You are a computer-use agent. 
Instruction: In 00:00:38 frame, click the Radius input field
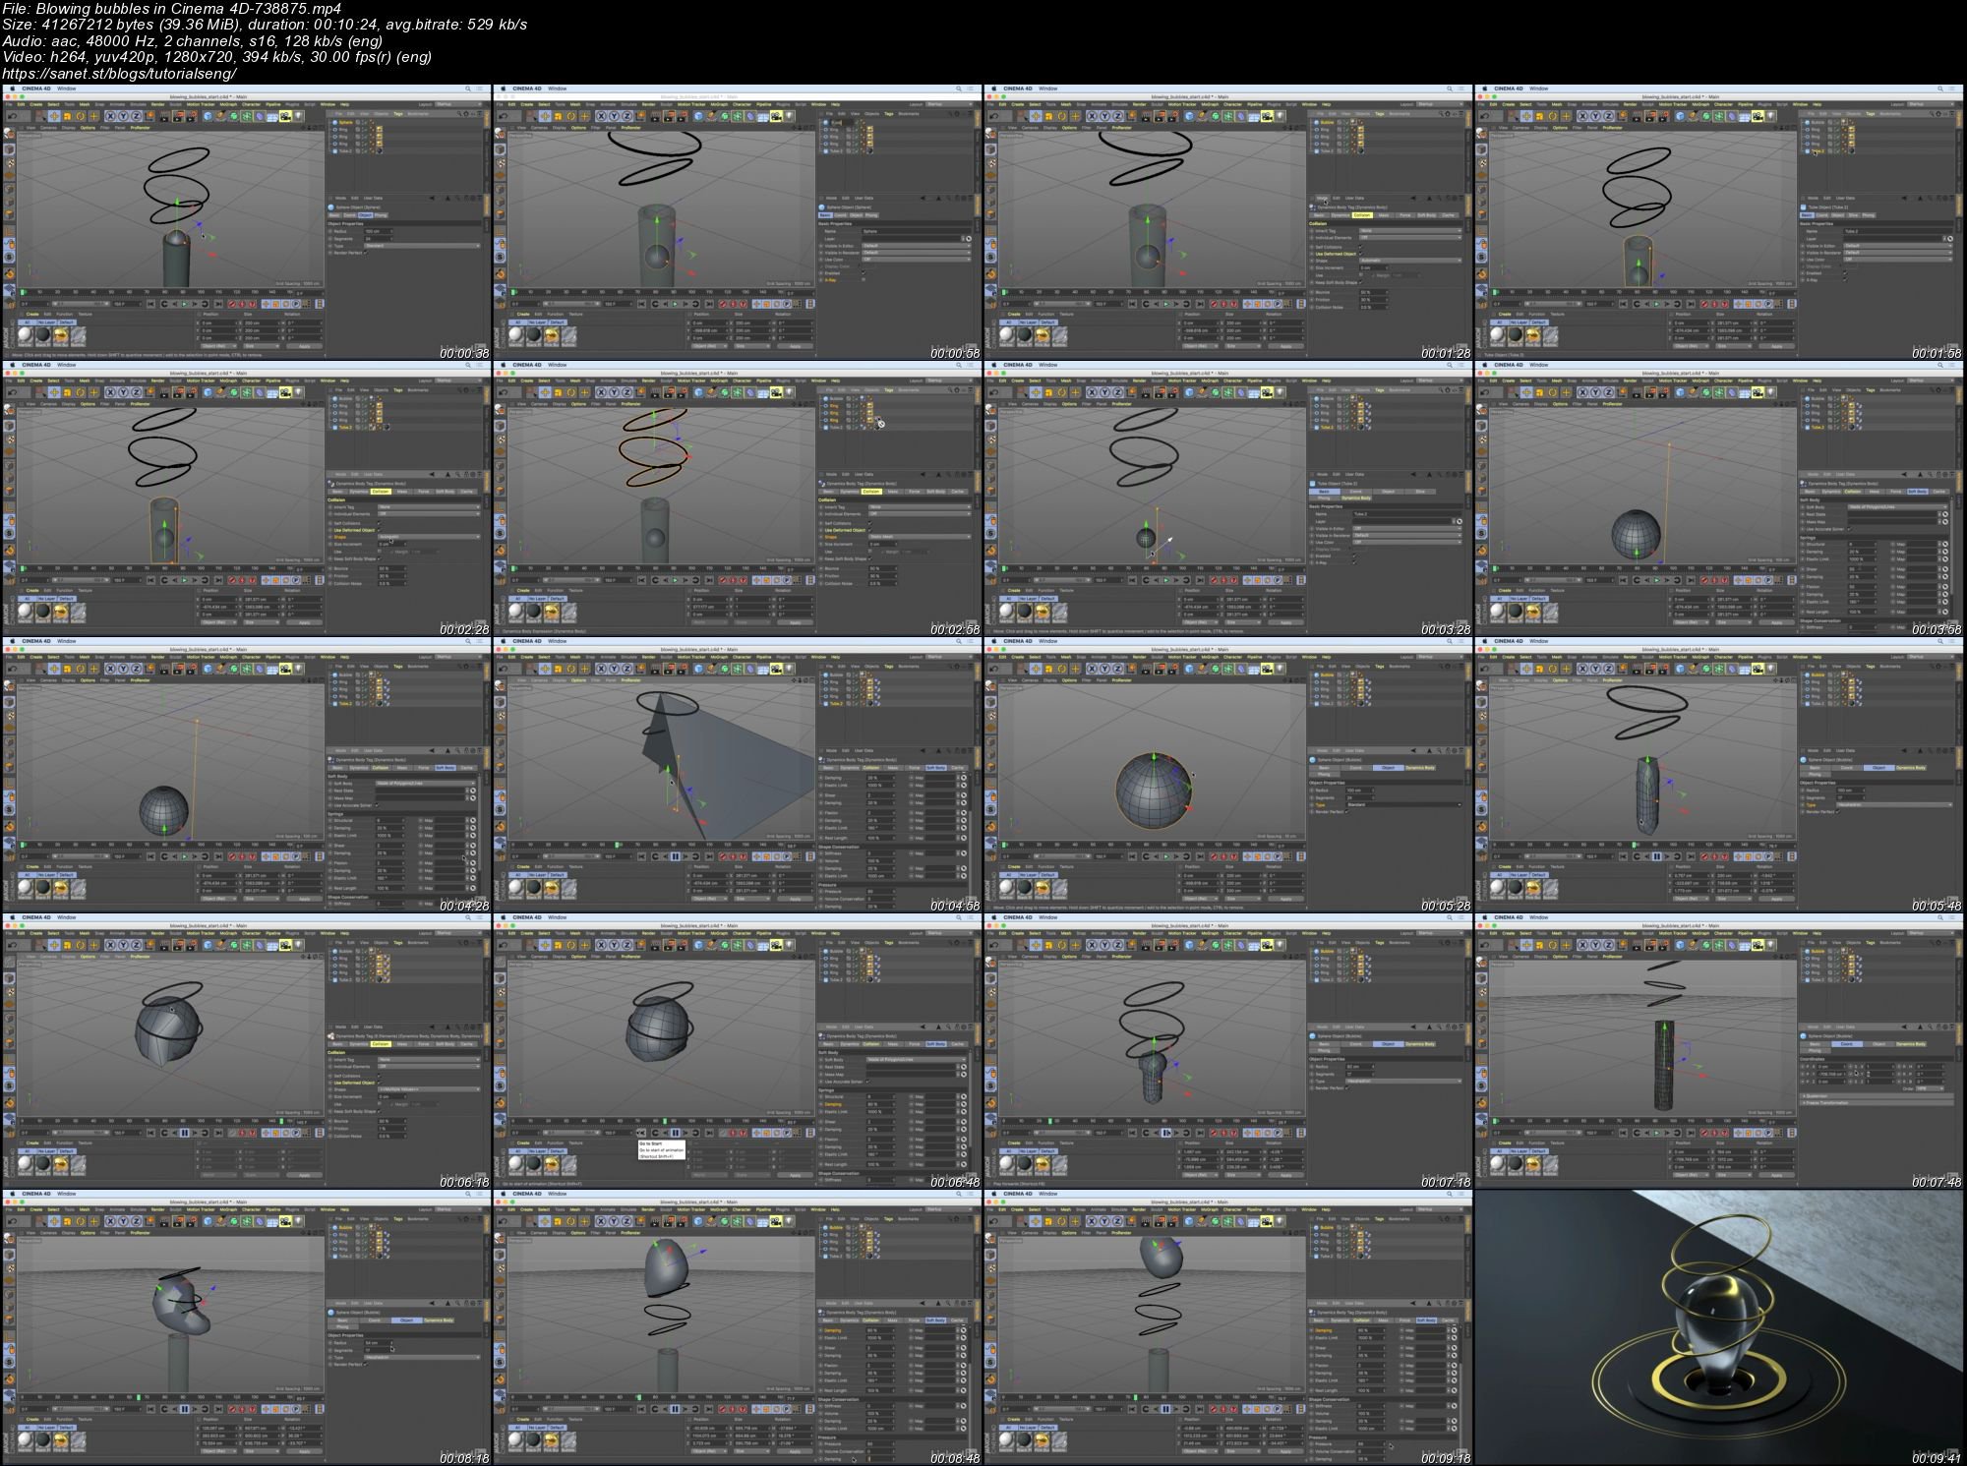click(378, 231)
